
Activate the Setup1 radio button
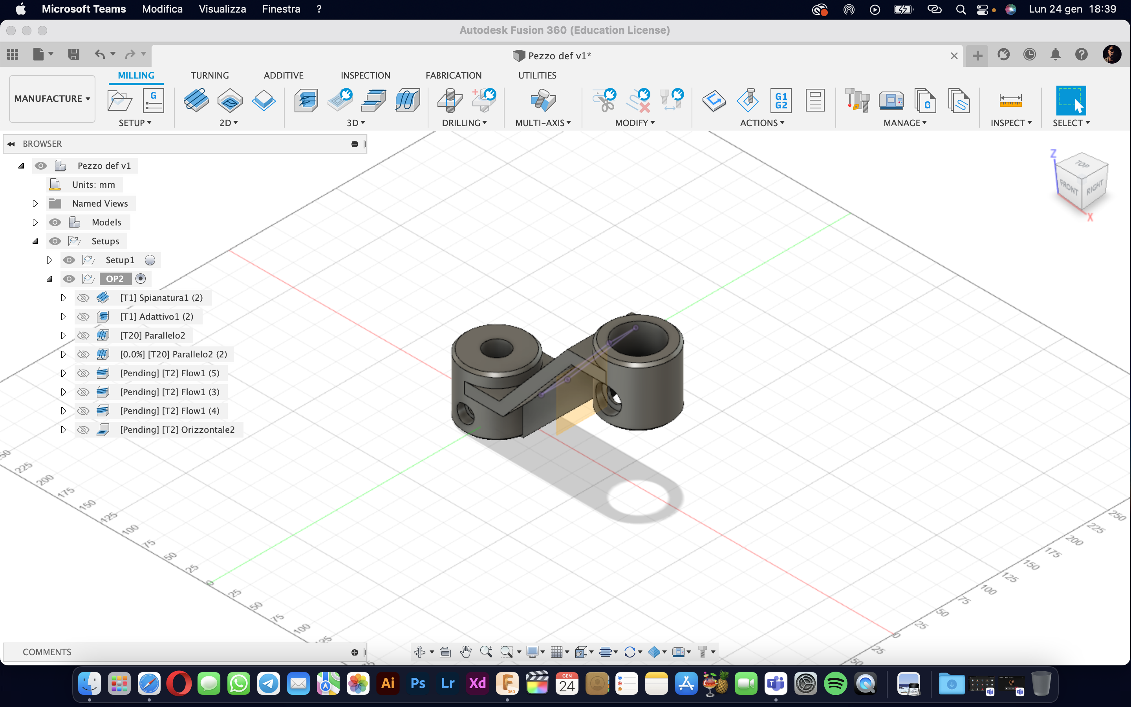(x=150, y=260)
